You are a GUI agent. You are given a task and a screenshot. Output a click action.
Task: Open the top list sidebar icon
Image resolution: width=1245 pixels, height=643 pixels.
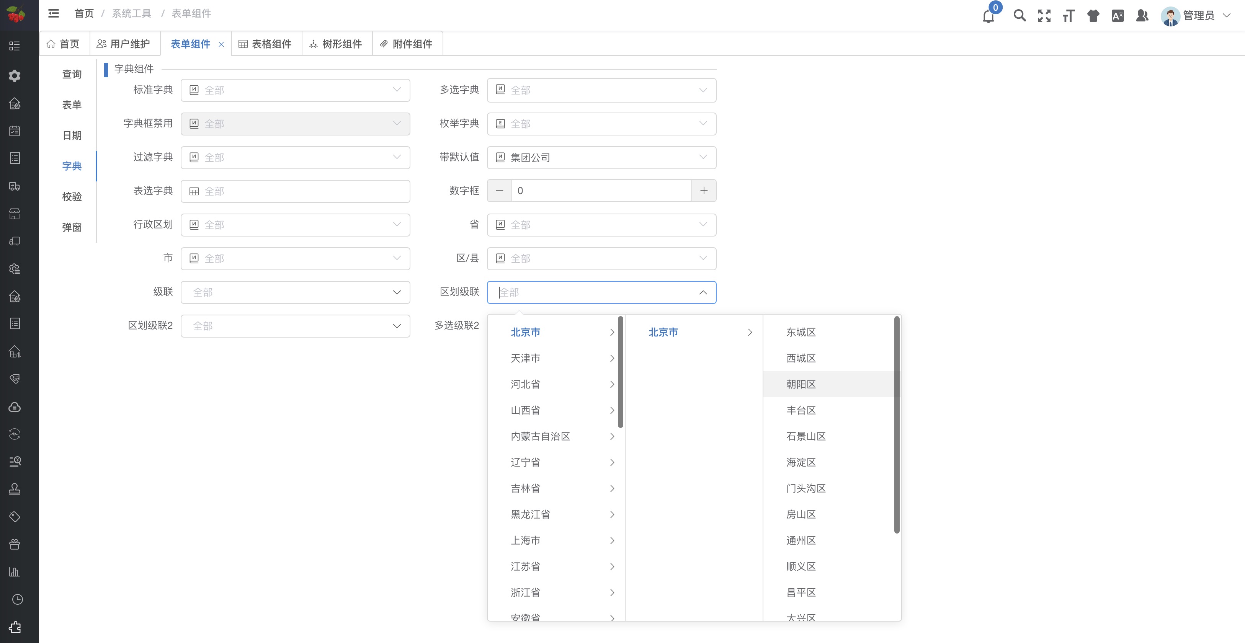pos(15,46)
